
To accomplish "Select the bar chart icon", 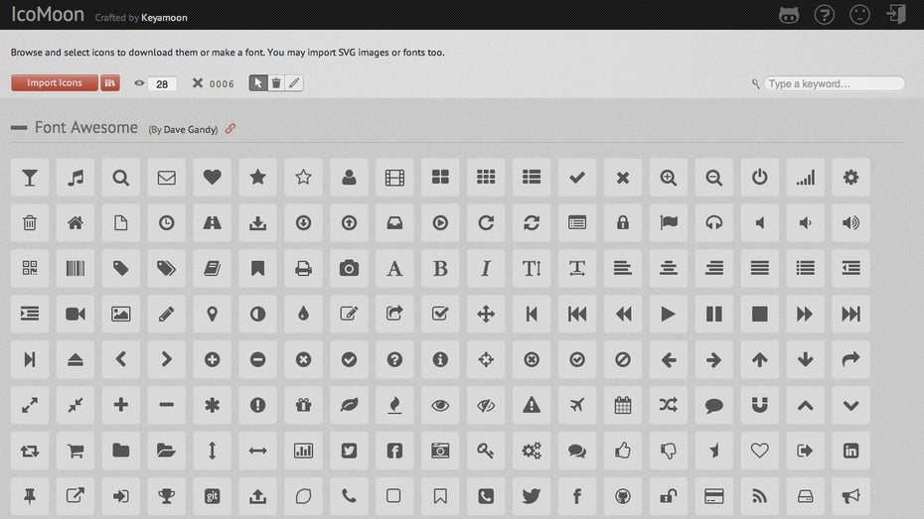I will pos(303,451).
